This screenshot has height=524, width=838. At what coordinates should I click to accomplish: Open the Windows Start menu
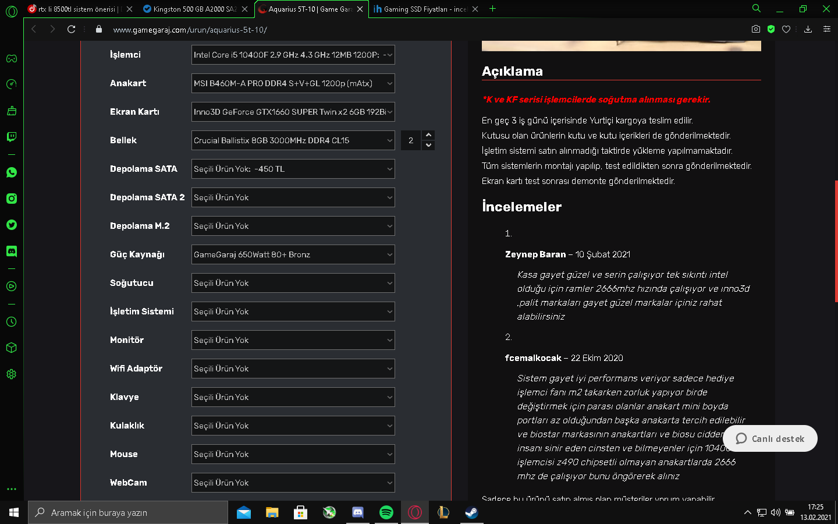(x=14, y=512)
